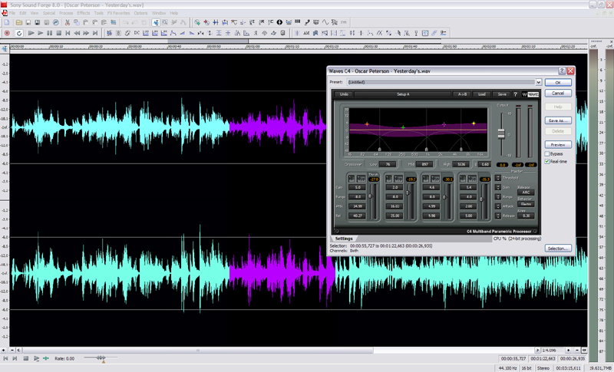This screenshot has width=614, height=372.
Task: Click the High crossover field showing 5536
Action: click(461, 164)
